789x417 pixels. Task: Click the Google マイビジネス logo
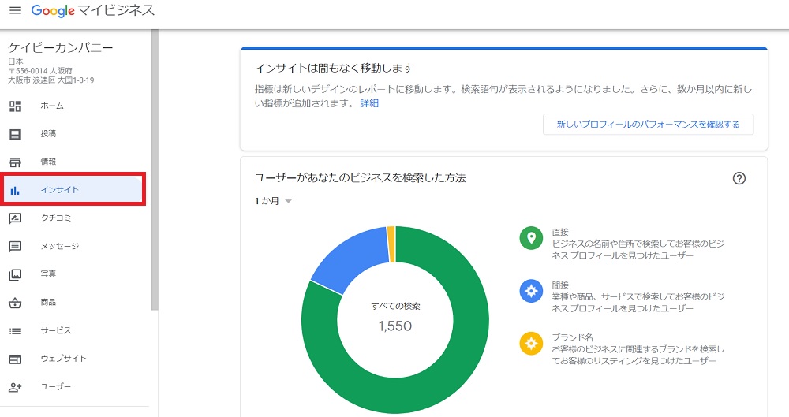pyautogui.click(x=93, y=10)
